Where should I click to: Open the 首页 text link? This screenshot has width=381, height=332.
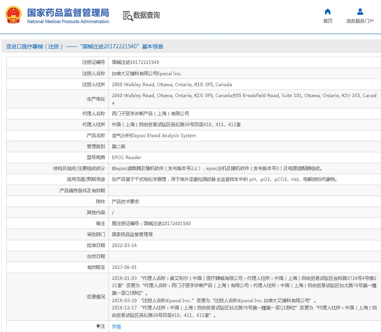(328, 21)
